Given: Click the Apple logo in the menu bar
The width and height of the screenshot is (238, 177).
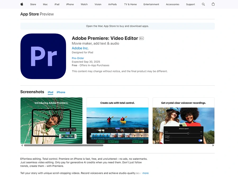Looking at the screenshot, I should click(x=22, y=4).
